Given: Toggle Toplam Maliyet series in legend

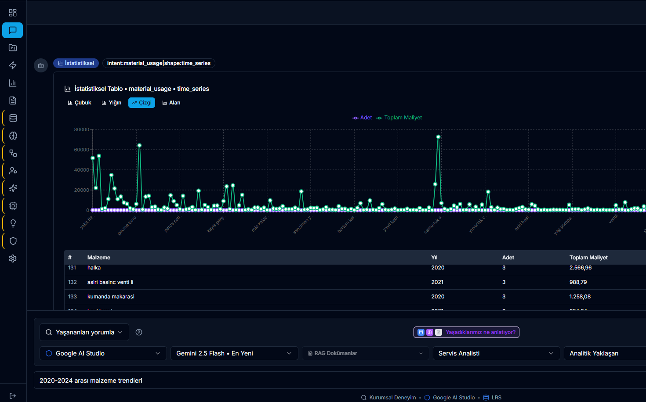Looking at the screenshot, I should 399,118.
